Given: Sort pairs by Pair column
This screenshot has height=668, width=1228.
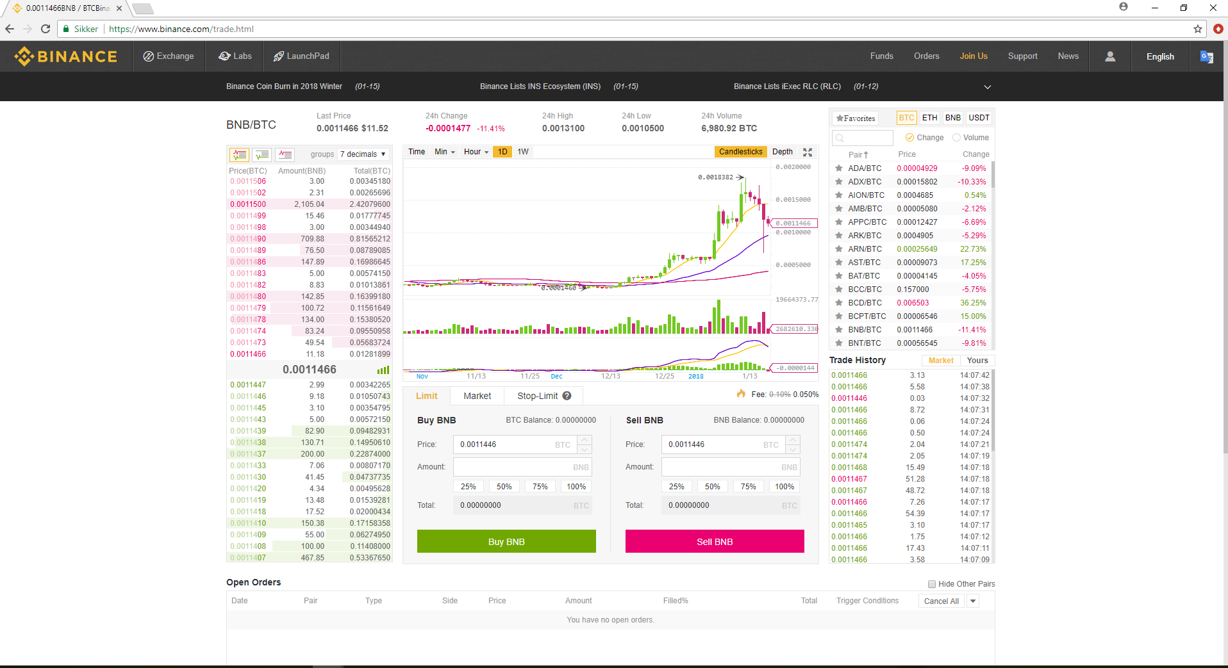Looking at the screenshot, I should (x=858, y=154).
